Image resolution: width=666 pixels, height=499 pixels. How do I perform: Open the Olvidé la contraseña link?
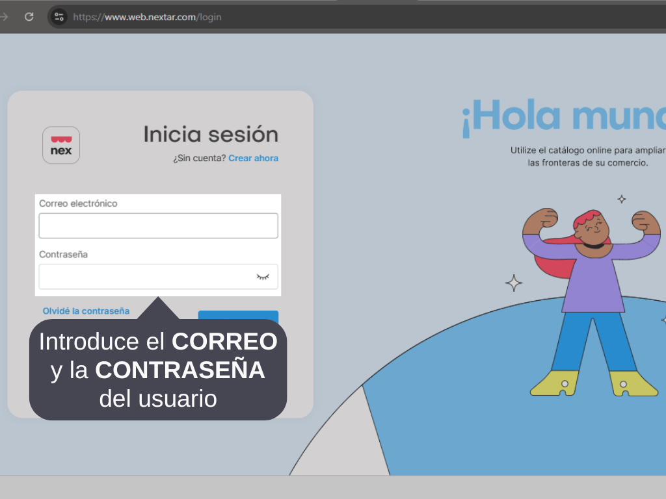[x=86, y=311]
